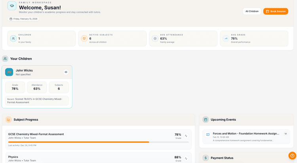Viewport: 297px width, 163px height.
Task: Click the Payment Status dollar icon
Action: click(206, 158)
